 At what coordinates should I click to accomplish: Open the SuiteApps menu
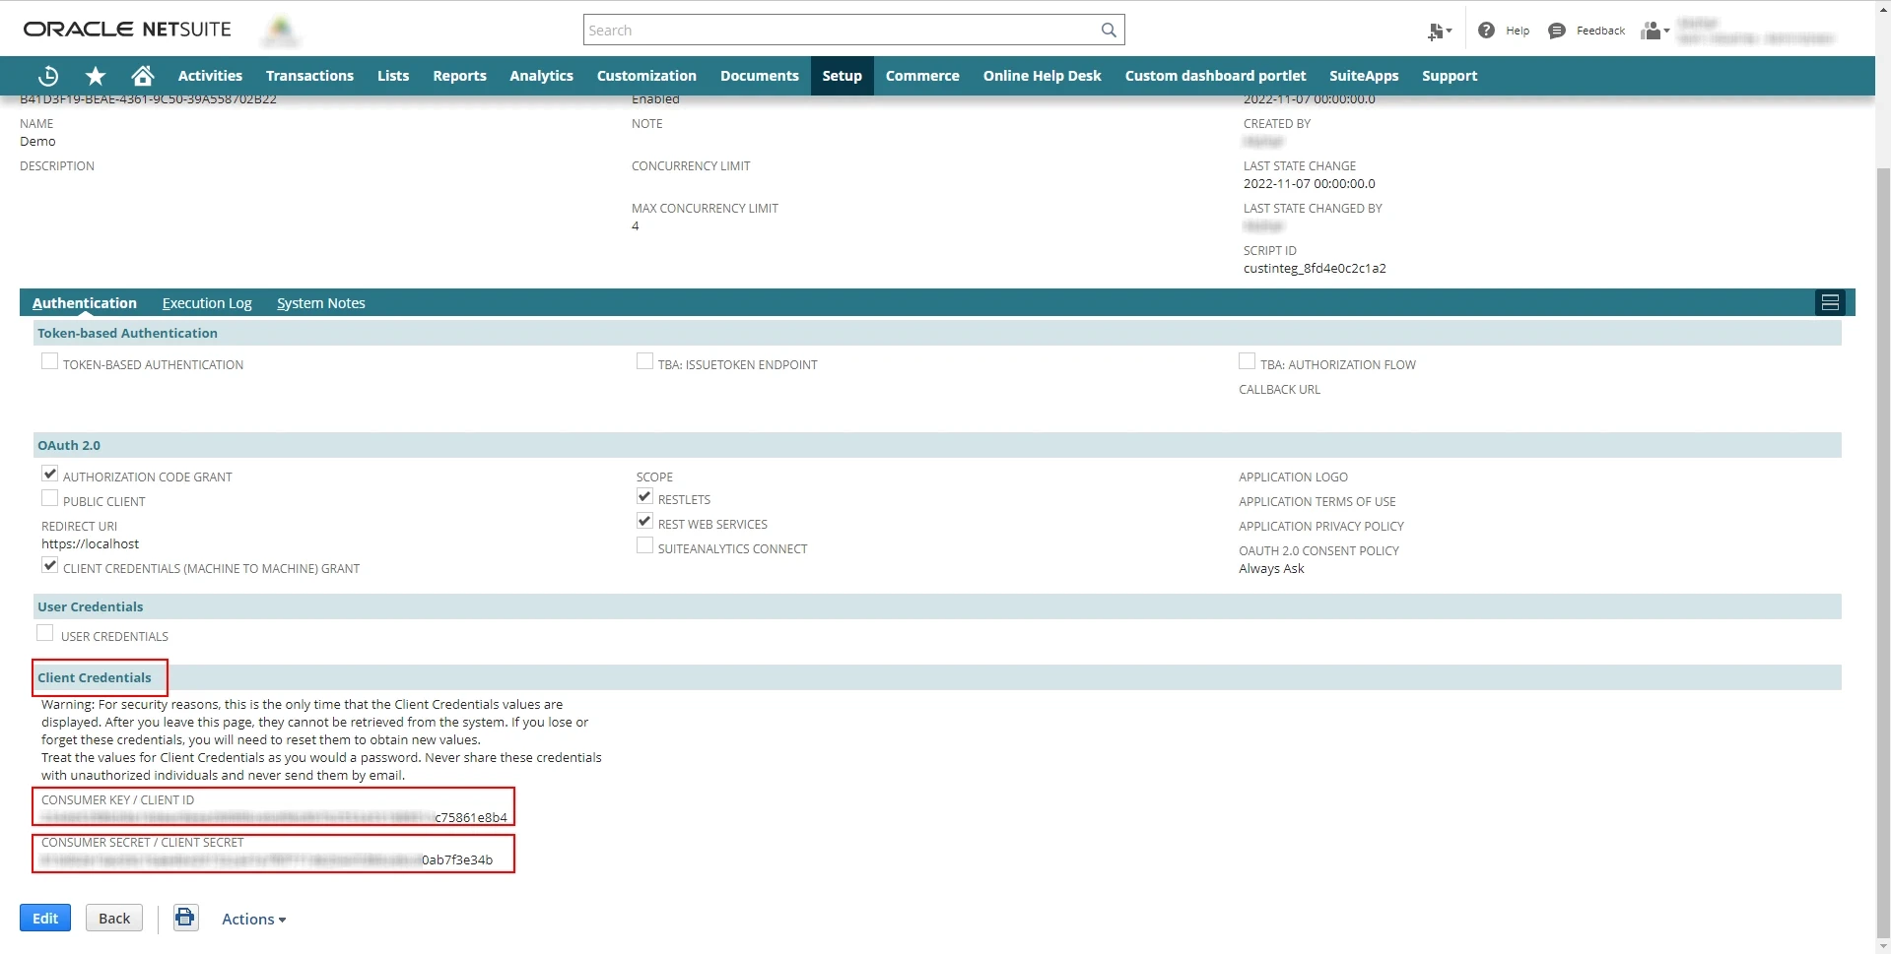tap(1364, 76)
